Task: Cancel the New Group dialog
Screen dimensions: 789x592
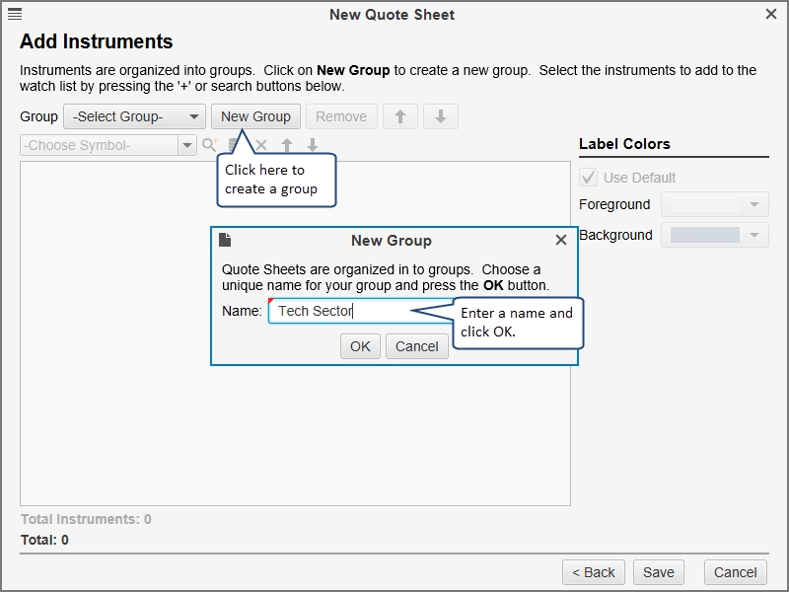Action: click(x=416, y=346)
